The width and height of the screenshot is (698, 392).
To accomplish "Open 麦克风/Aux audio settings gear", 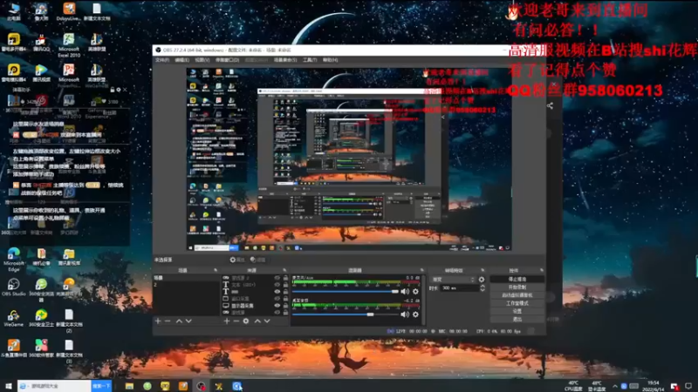I will 415,292.
